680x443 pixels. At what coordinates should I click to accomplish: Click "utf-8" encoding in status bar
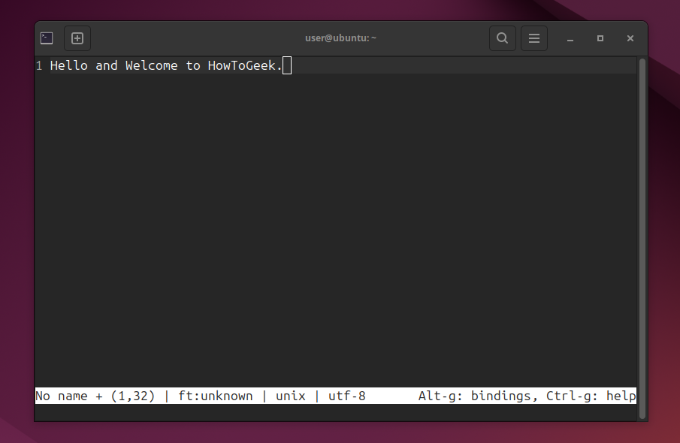click(347, 396)
